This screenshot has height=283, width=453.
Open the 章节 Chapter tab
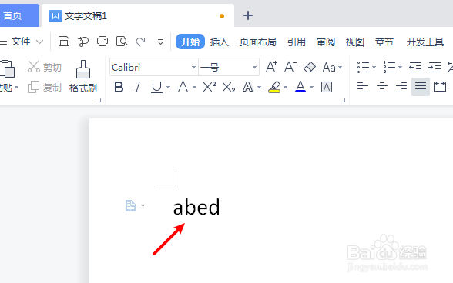pos(384,42)
